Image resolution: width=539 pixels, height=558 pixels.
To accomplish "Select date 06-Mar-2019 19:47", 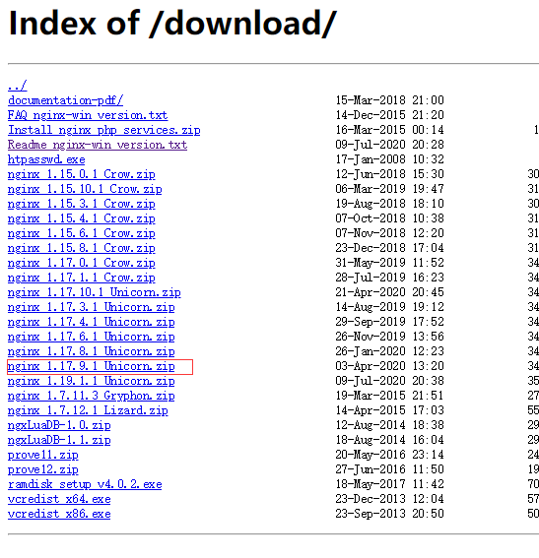I will [x=390, y=189].
